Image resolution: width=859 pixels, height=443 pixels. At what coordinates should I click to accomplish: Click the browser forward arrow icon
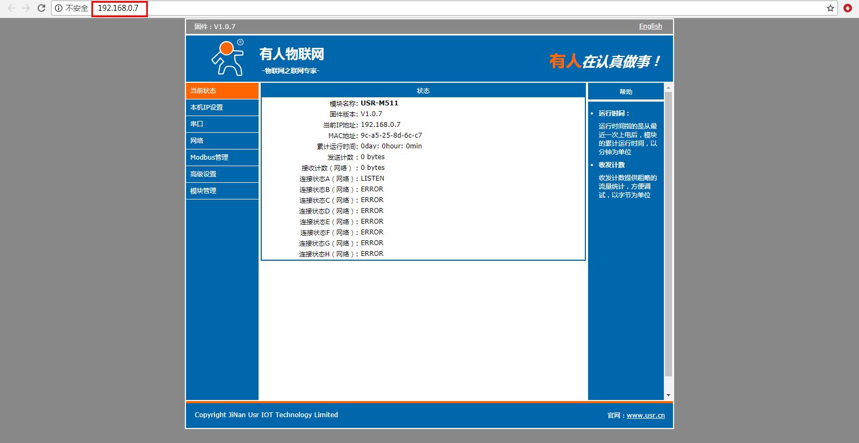coord(26,8)
